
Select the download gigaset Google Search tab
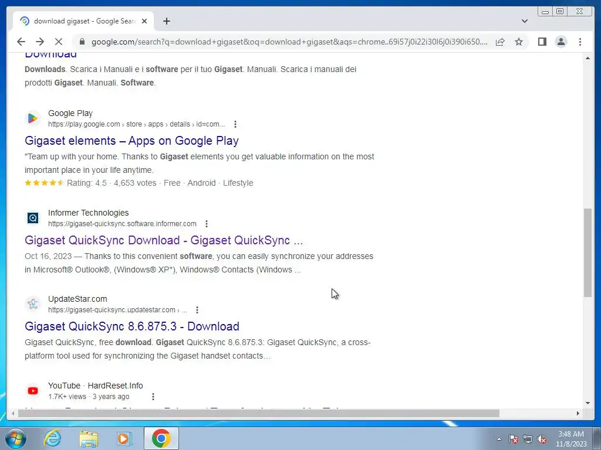pyautogui.click(x=83, y=21)
